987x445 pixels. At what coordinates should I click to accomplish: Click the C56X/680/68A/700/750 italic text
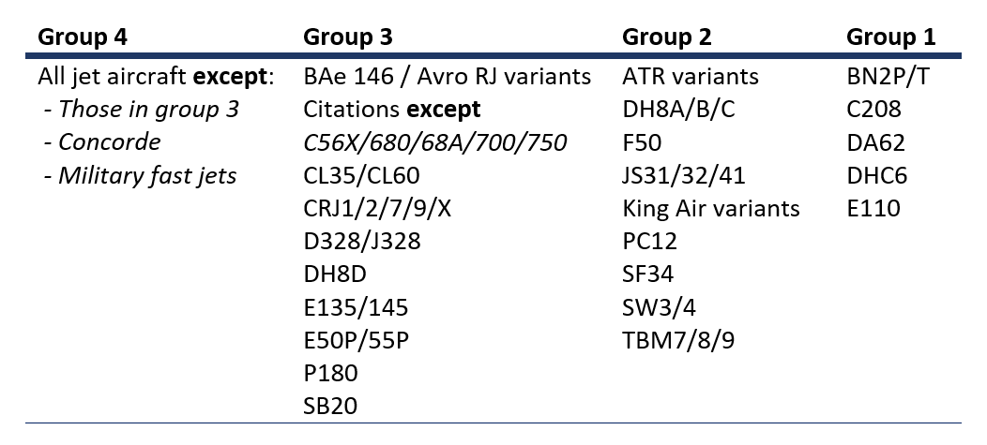pos(434,142)
